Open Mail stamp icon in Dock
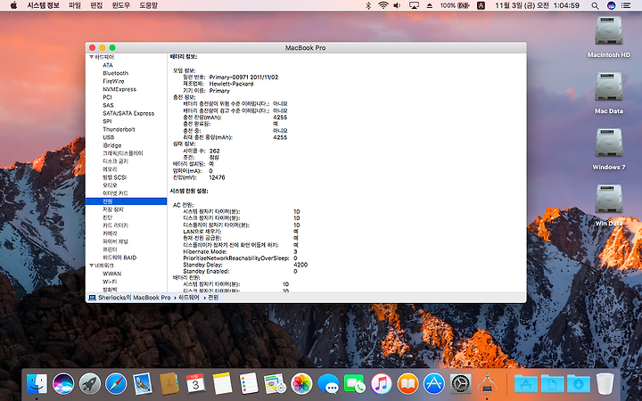The height and width of the screenshot is (401, 642). tap(143, 384)
